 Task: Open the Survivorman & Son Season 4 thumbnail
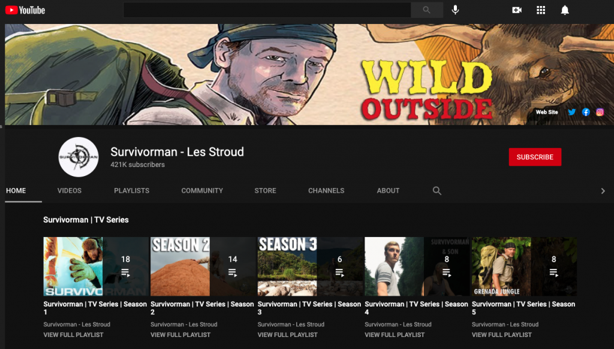[417, 266]
